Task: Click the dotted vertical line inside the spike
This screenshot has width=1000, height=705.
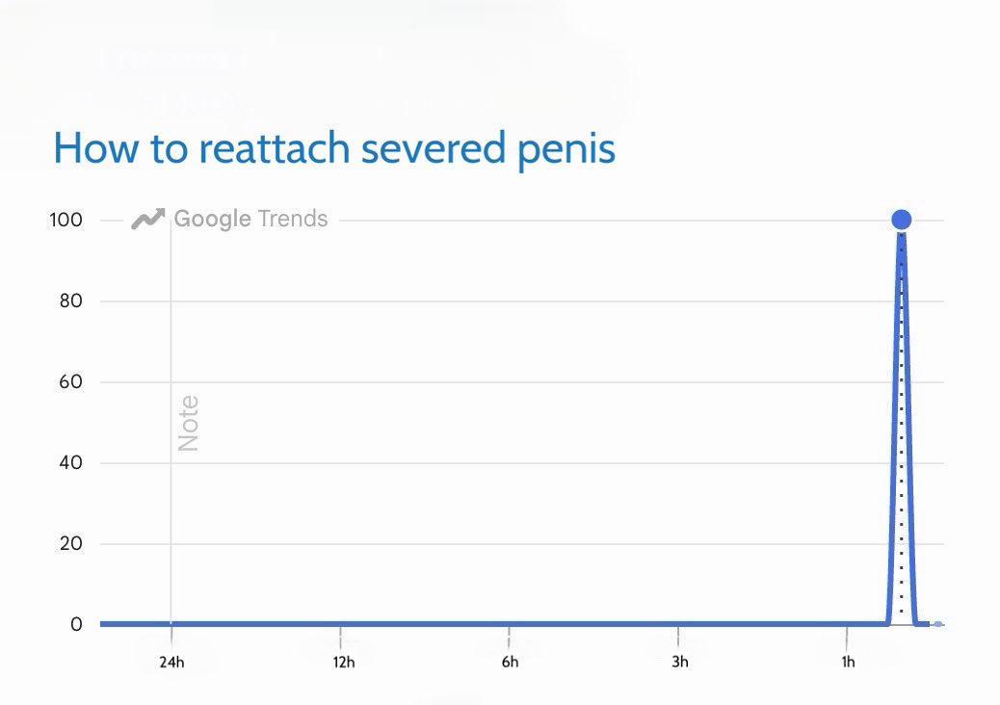Action: click(x=901, y=424)
